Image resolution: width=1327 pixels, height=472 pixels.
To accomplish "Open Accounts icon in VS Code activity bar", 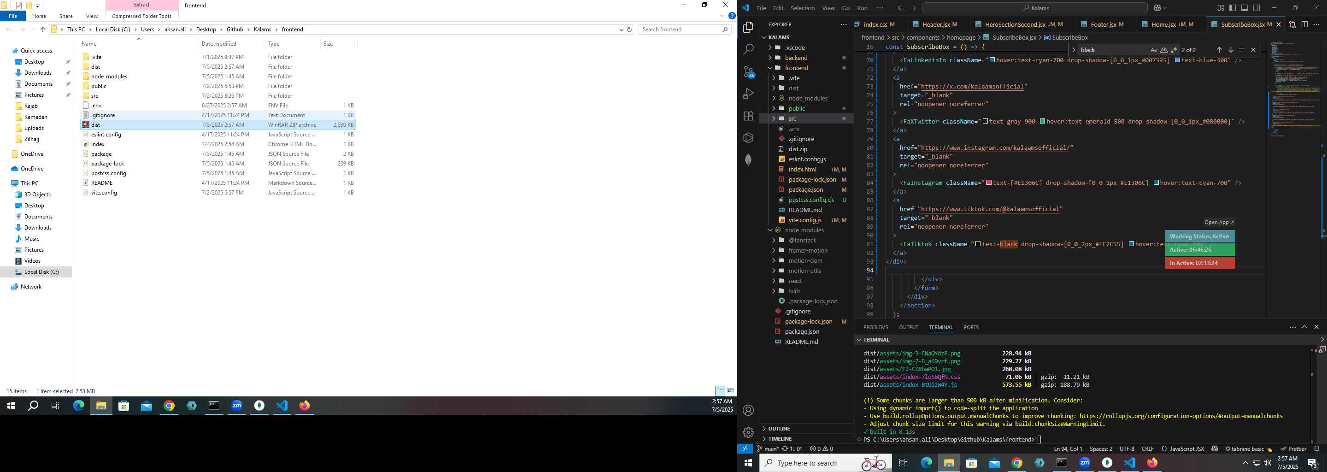I will tap(748, 411).
